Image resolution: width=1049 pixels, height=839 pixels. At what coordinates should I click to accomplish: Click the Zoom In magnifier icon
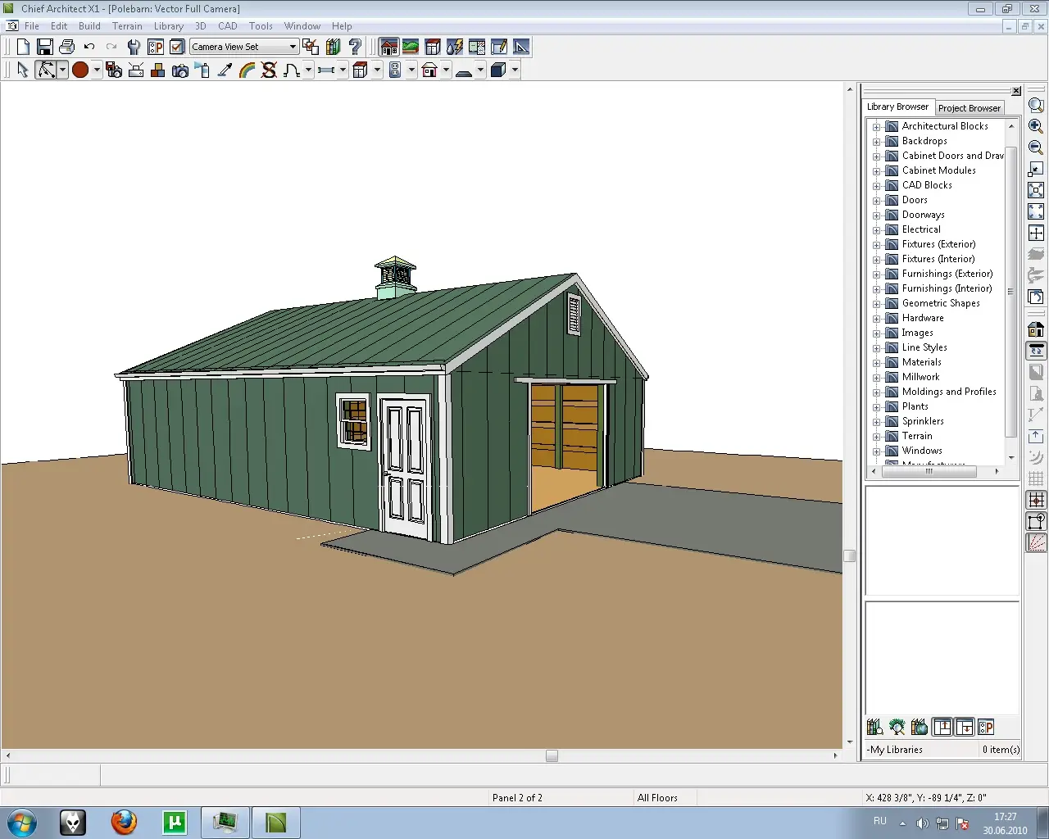tap(1036, 126)
